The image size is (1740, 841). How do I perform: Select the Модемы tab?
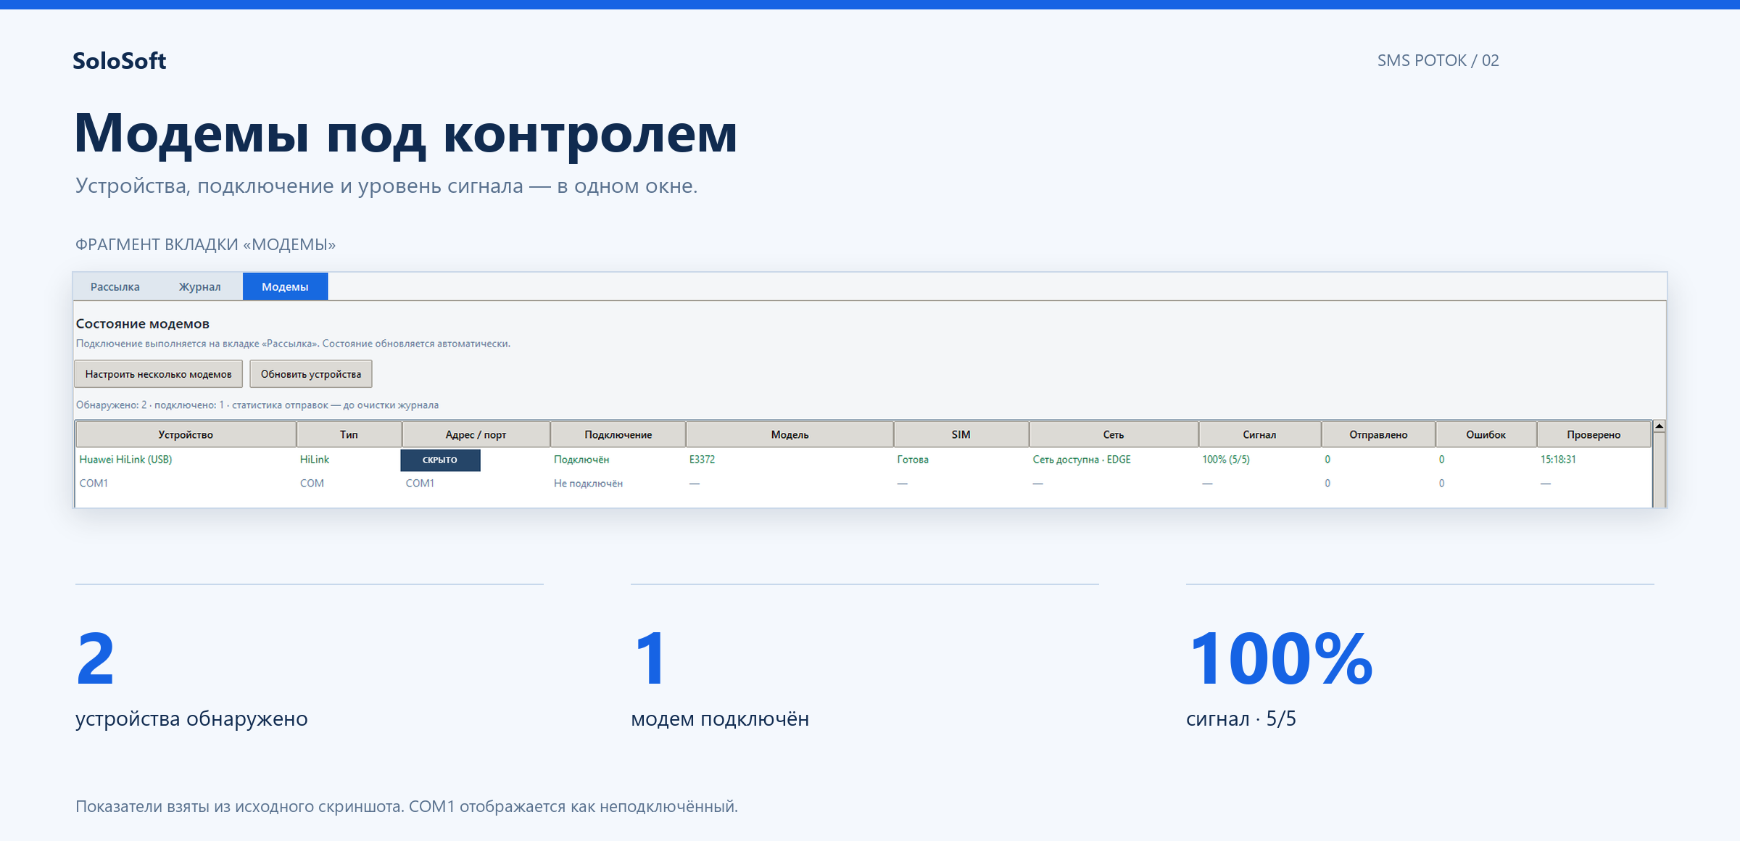(285, 286)
